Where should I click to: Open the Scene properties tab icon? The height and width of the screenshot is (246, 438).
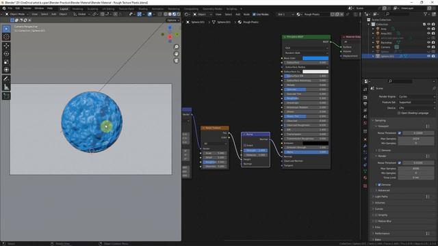[365, 117]
